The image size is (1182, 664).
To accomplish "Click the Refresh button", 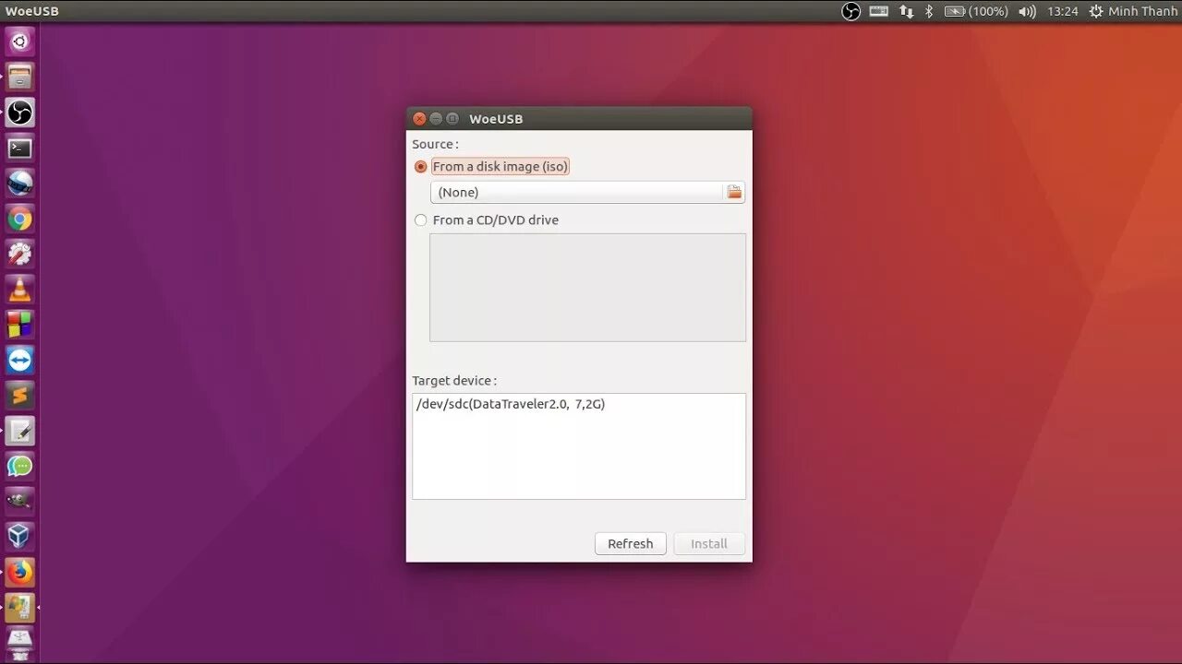I will (x=630, y=544).
